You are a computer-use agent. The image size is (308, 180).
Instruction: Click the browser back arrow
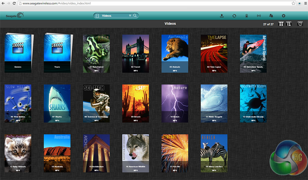tap(3, 3)
